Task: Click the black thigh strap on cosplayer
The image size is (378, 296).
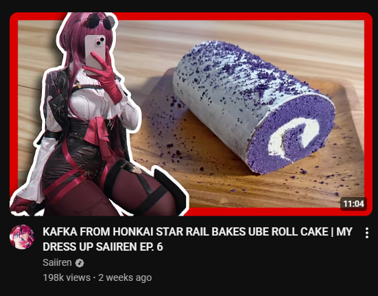Action: (x=152, y=196)
